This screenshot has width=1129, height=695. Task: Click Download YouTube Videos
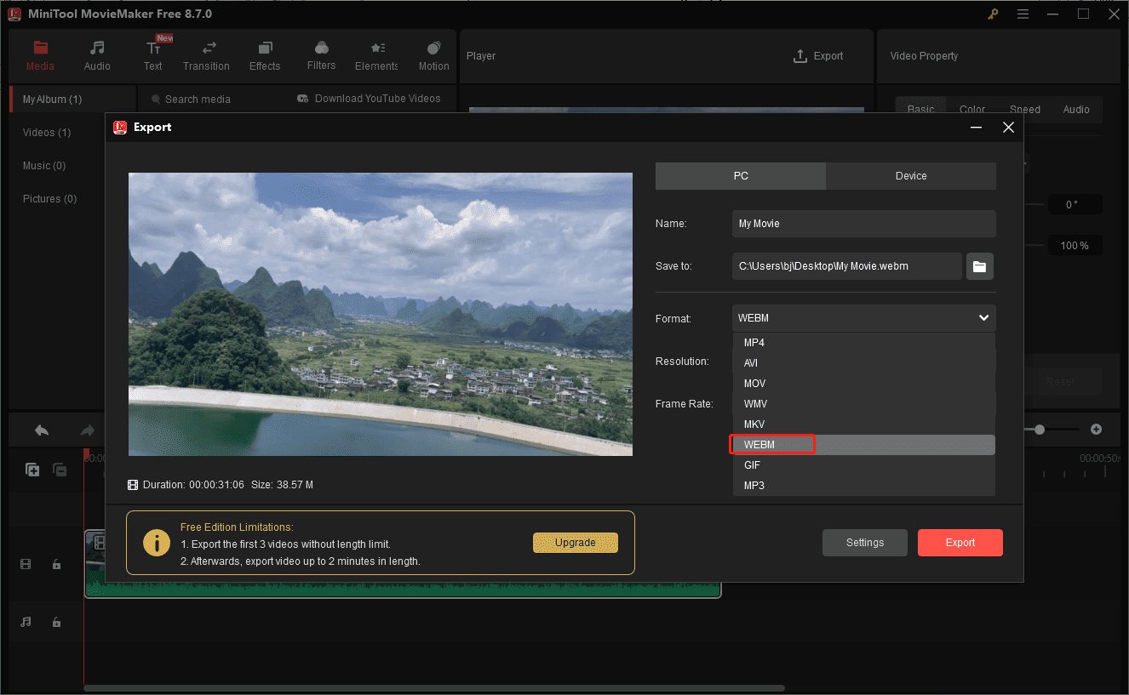[x=369, y=99]
